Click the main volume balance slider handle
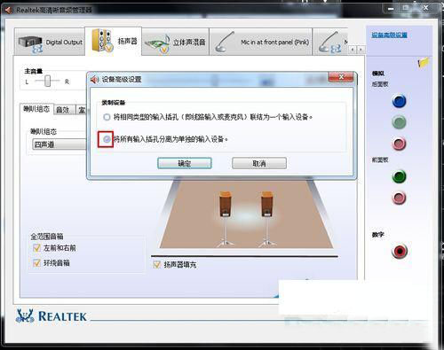 click(47, 81)
